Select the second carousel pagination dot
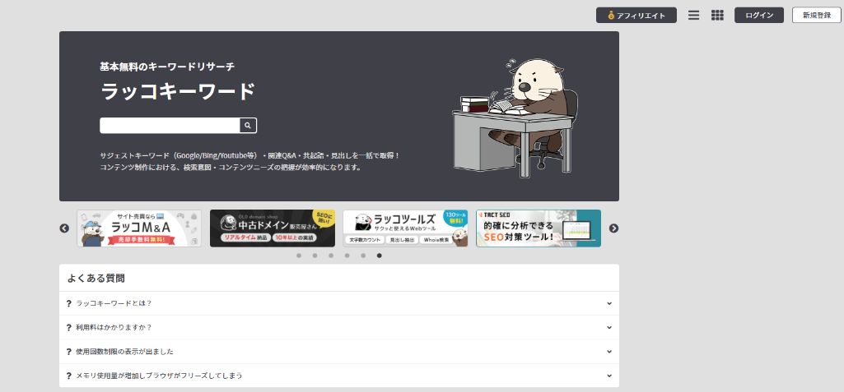Image resolution: width=844 pixels, height=392 pixels. [x=315, y=256]
